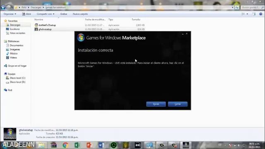Image resolution: width=265 pixels, height=149 pixels.
Task: Click the blue help question mark icon
Action: click(x=260, y=14)
